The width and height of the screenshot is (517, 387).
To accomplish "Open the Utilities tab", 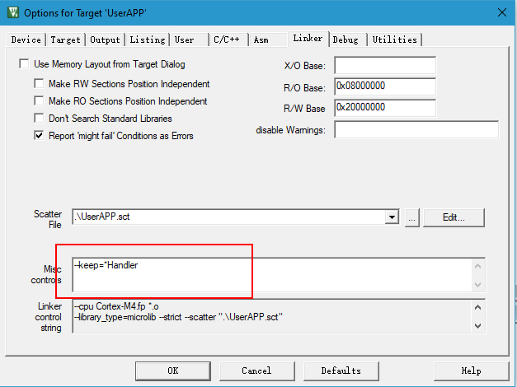I will tap(395, 40).
